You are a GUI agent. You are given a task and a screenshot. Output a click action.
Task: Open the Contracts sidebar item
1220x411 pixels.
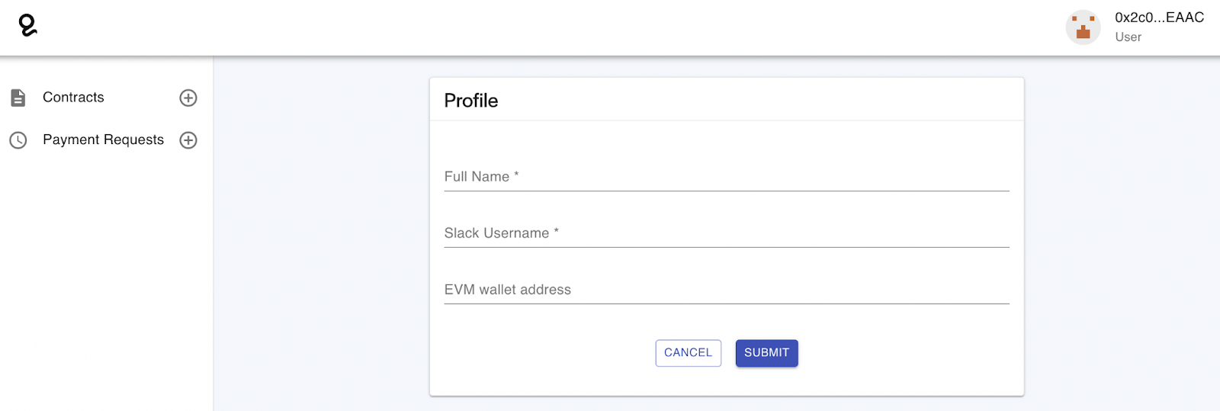coord(73,98)
